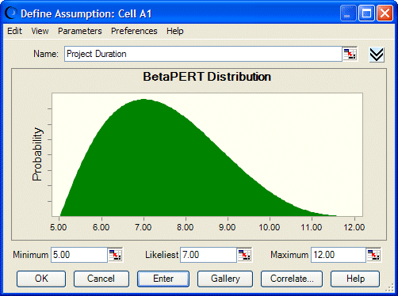Close the Define Assumption dialog window
This screenshot has width=398, height=296.
pos(385,13)
